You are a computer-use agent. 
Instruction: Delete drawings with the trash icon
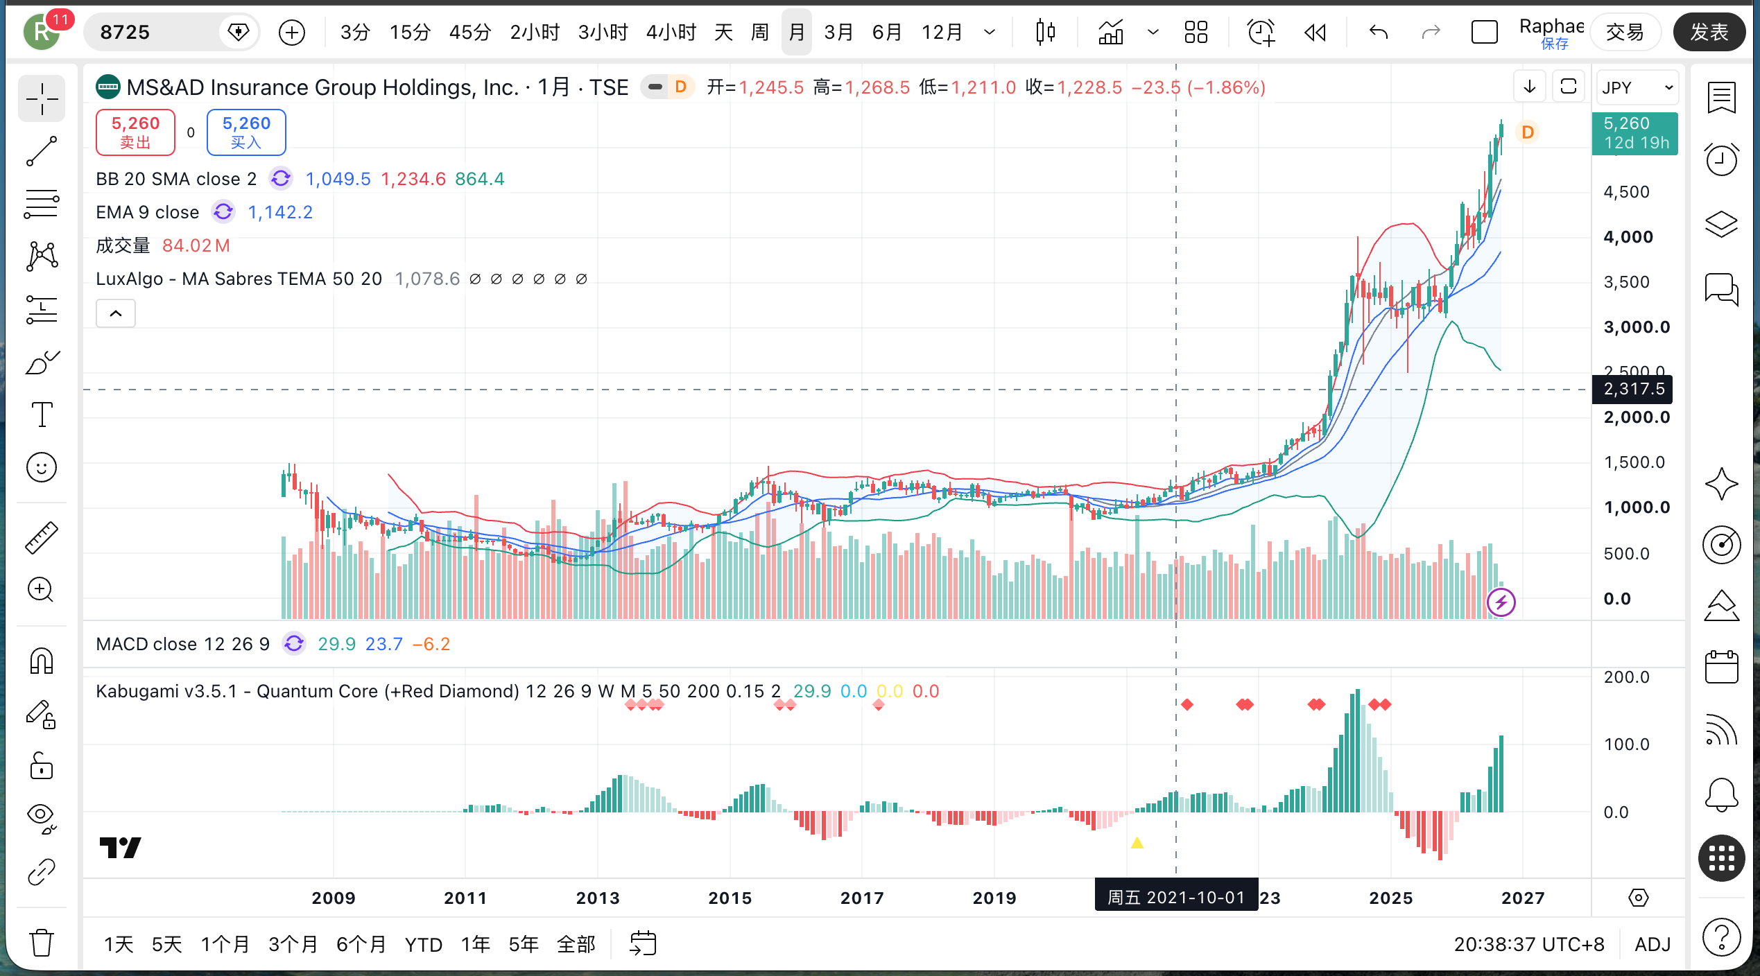[x=42, y=943]
